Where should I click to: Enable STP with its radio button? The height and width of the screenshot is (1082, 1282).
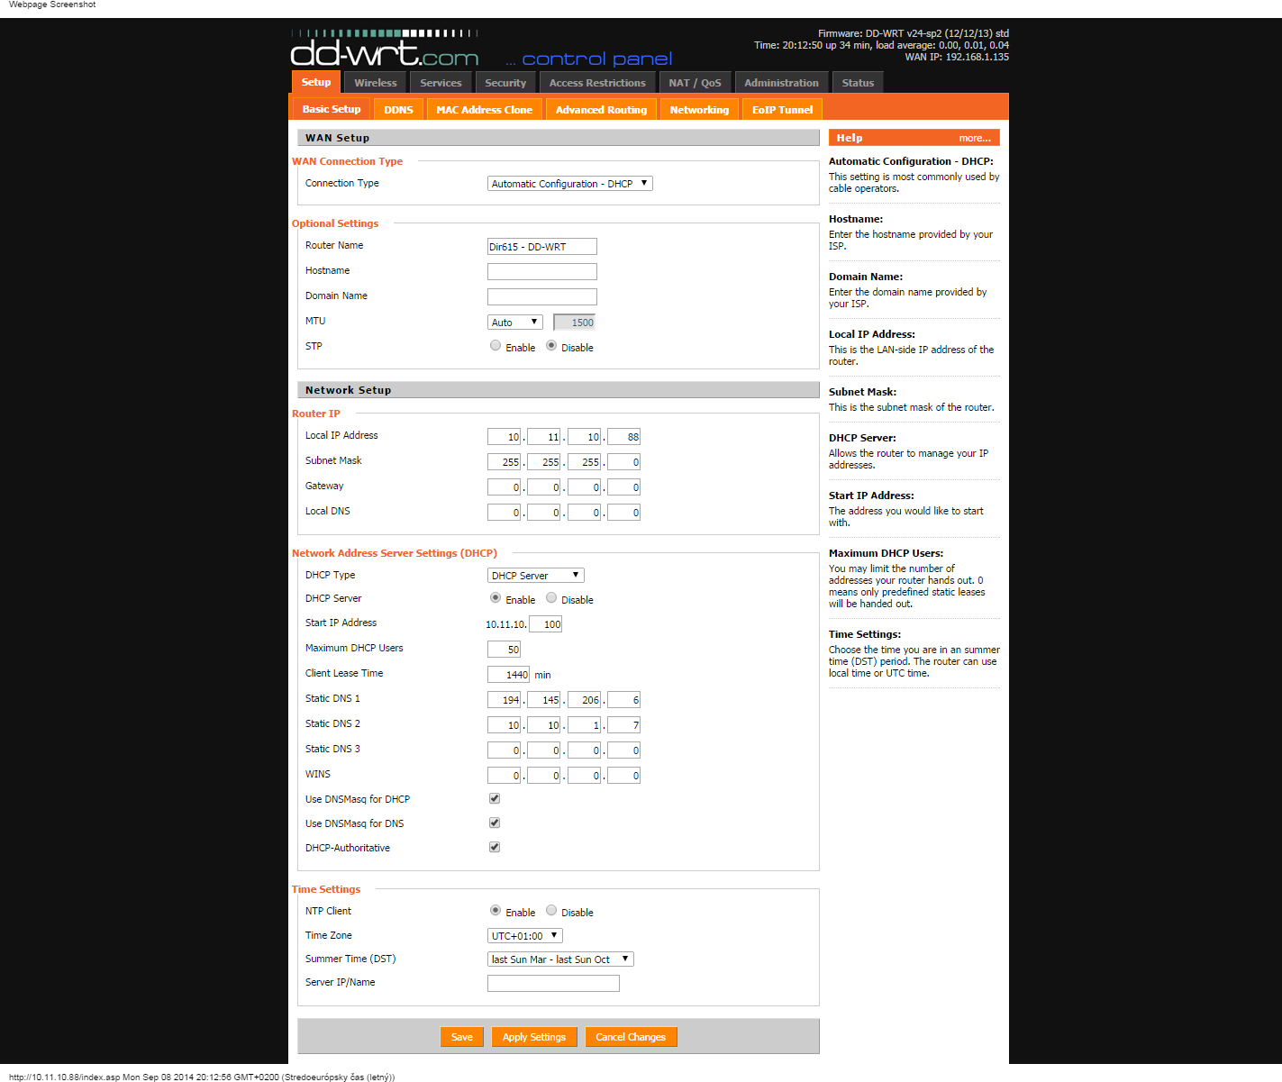pos(496,345)
